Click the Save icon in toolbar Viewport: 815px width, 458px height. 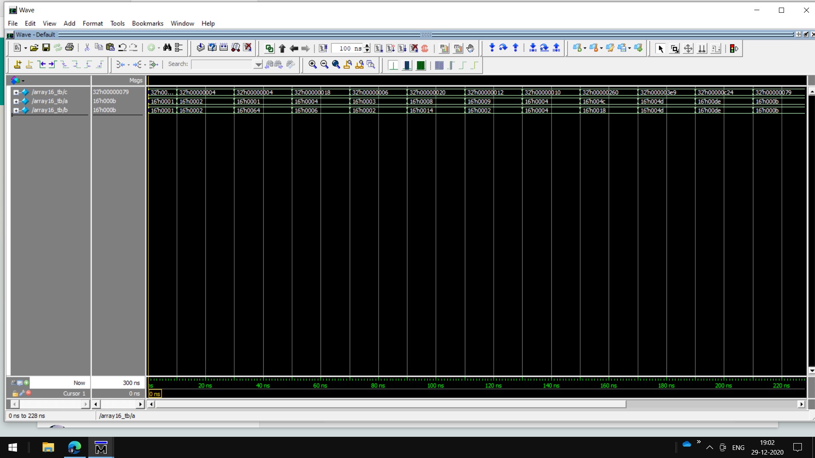[46, 48]
